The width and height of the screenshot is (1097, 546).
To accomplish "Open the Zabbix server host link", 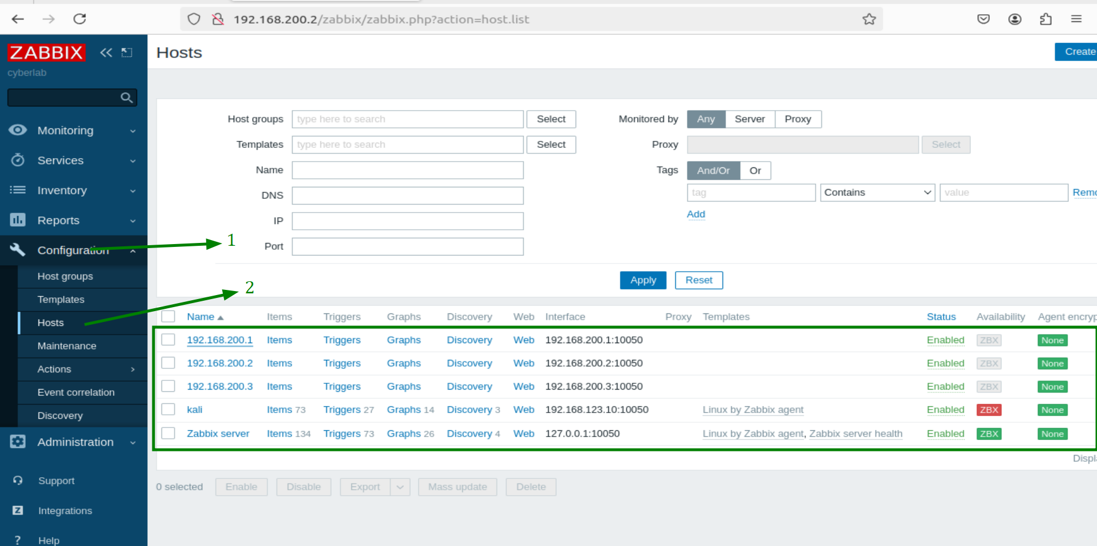I will [218, 434].
